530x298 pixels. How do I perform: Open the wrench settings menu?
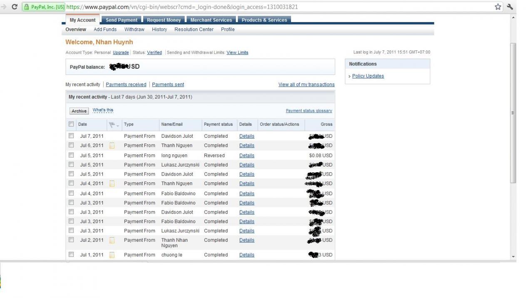[x=510, y=7]
